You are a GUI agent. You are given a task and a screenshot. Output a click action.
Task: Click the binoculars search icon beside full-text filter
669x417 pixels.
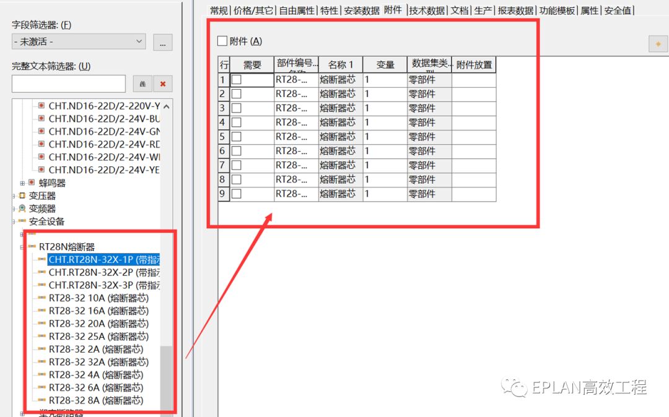tap(144, 84)
